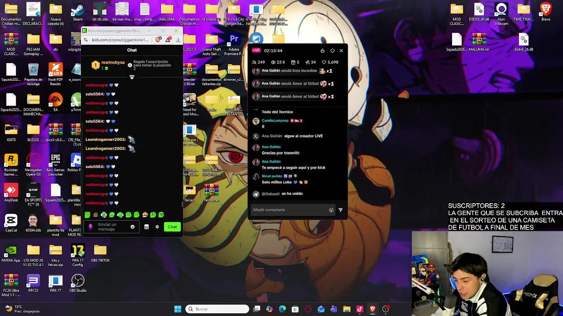Click the taskbar Buscar search box
The height and width of the screenshot is (316, 563).
pos(217,309)
